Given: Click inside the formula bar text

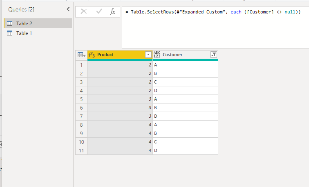Looking at the screenshot, I should coord(213,12).
